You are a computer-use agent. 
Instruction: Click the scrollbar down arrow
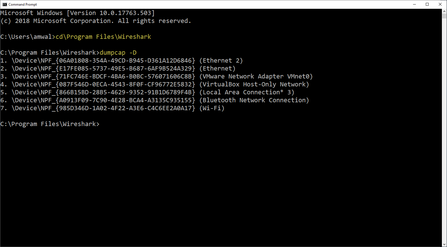[444, 244]
